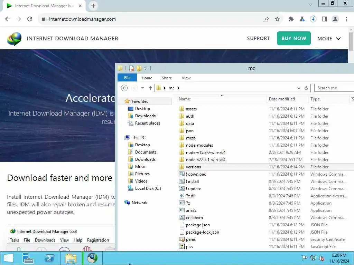The image size is (354, 265).
Task: Open Chrome downloads icon
Action: click(313, 19)
